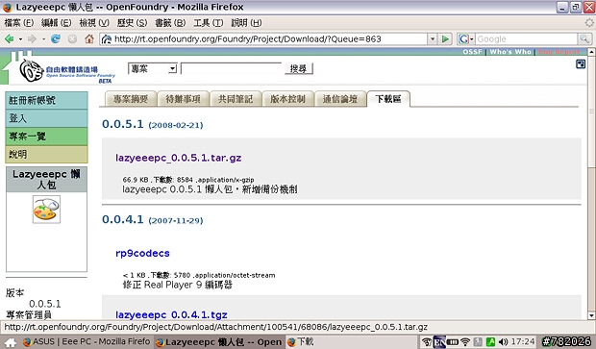
Task: Open the 說明 sidebar link
Action: [x=46, y=154]
